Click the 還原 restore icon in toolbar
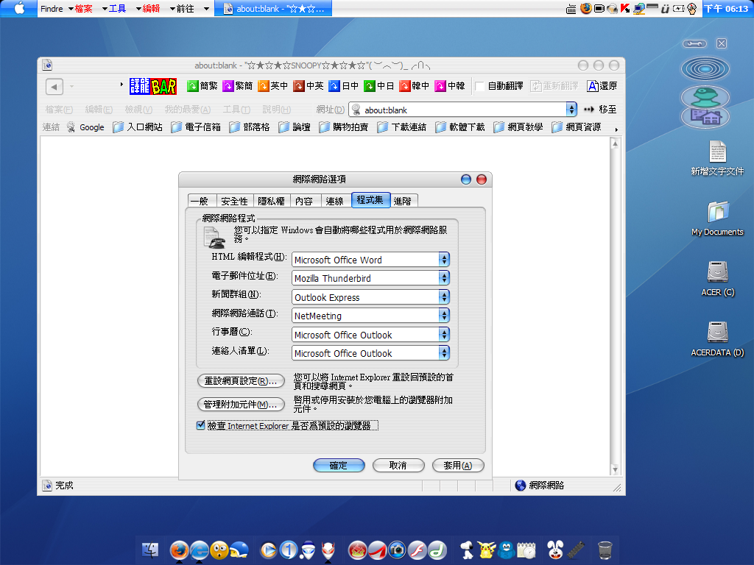The image size is (754, 565). (593, 86)
